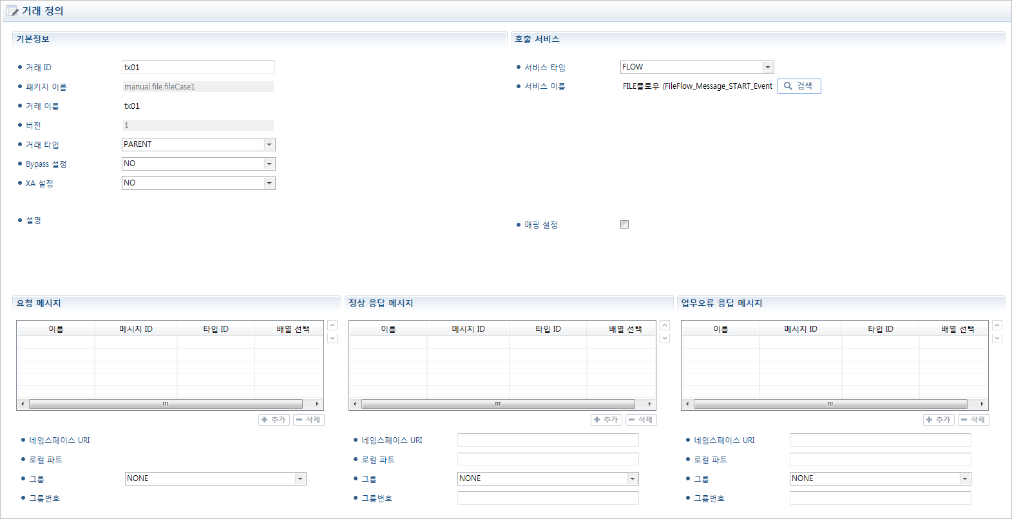Click move-up arrow beside 정상 응답 메시지 table
Viewport: 1012px width, 519px height.
point(665,326)
